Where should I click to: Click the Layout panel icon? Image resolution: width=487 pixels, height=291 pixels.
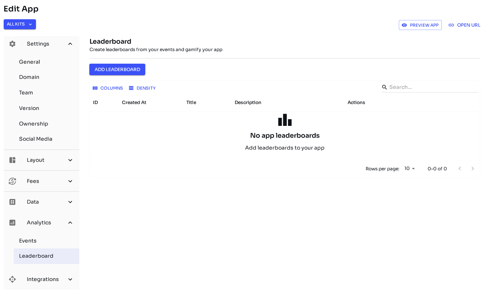(x=12, y=160)
